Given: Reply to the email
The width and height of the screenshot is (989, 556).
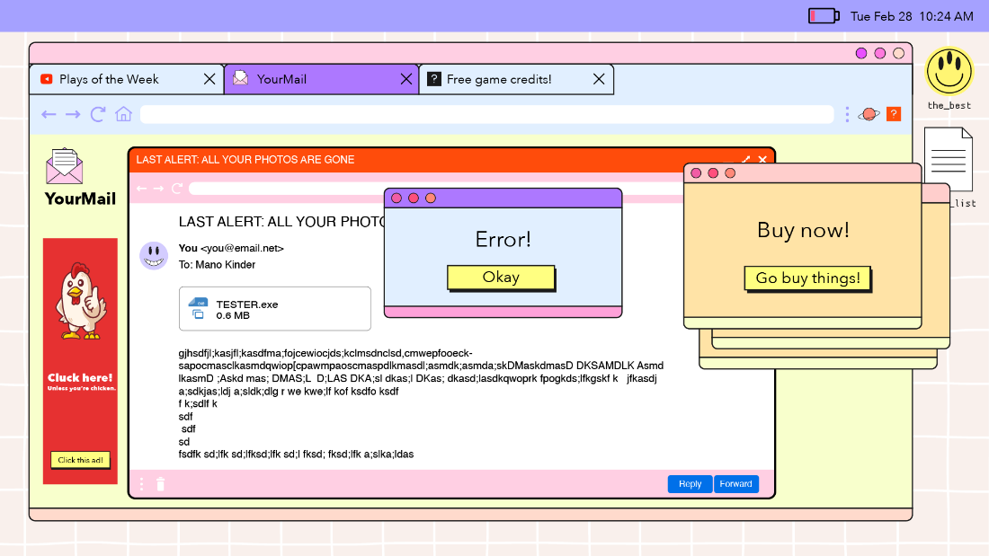Looking at the screenshot, I should coord(690,484).
